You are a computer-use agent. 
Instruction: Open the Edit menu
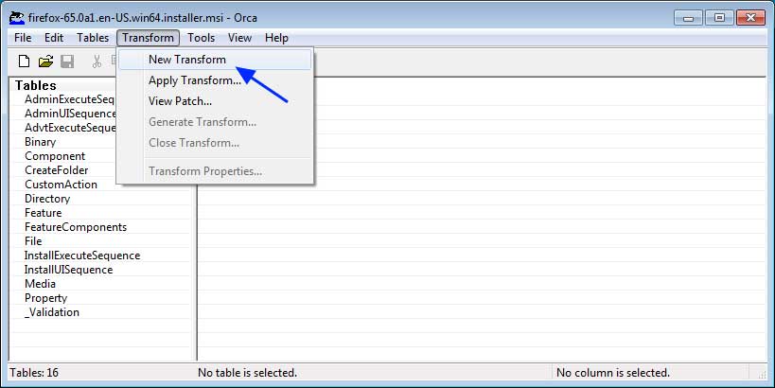click(54, 38)
